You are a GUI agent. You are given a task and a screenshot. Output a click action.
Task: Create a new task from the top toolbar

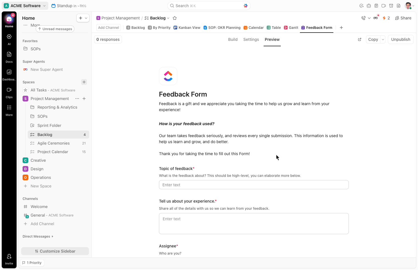click(361, 5)
